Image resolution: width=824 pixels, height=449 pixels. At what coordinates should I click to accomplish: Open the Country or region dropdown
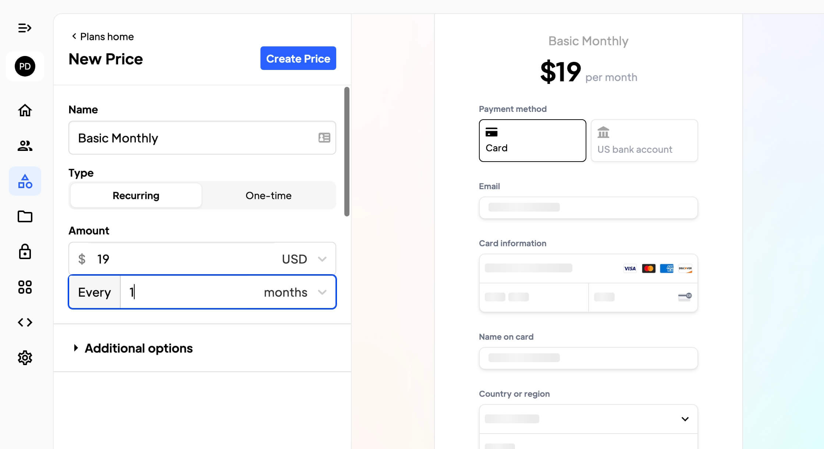tap(588, 419)
